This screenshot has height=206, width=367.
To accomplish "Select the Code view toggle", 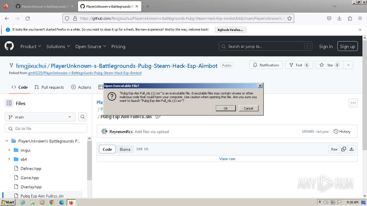I will [x=107, y=149].
